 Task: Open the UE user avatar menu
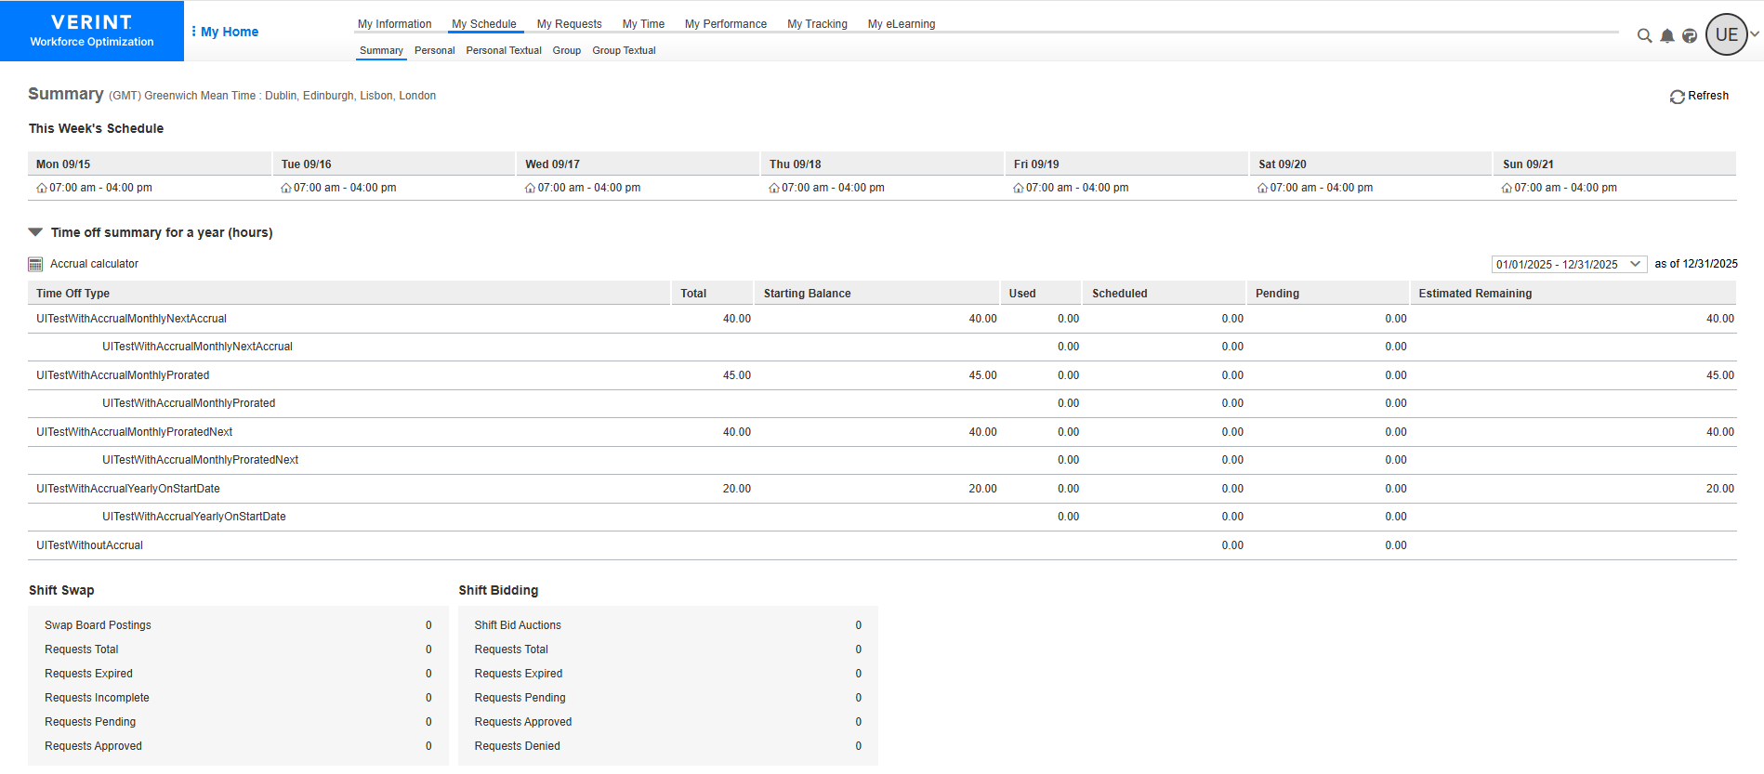pos(1727,34)
